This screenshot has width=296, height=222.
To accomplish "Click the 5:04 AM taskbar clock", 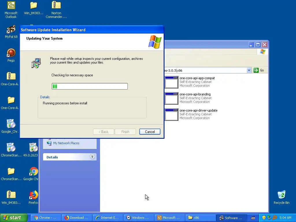I will pyautogui.click(x=285, y=218).
